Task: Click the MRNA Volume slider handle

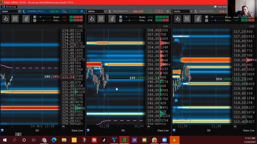Action: pos(129,20)
